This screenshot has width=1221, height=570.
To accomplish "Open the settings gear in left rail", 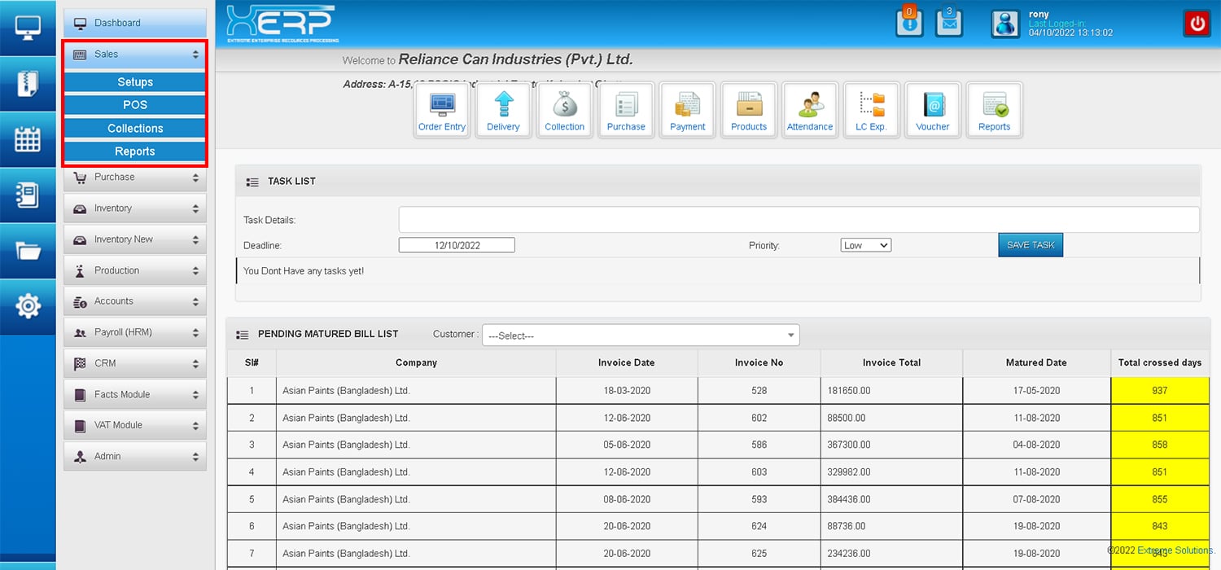I will [28, 306].
